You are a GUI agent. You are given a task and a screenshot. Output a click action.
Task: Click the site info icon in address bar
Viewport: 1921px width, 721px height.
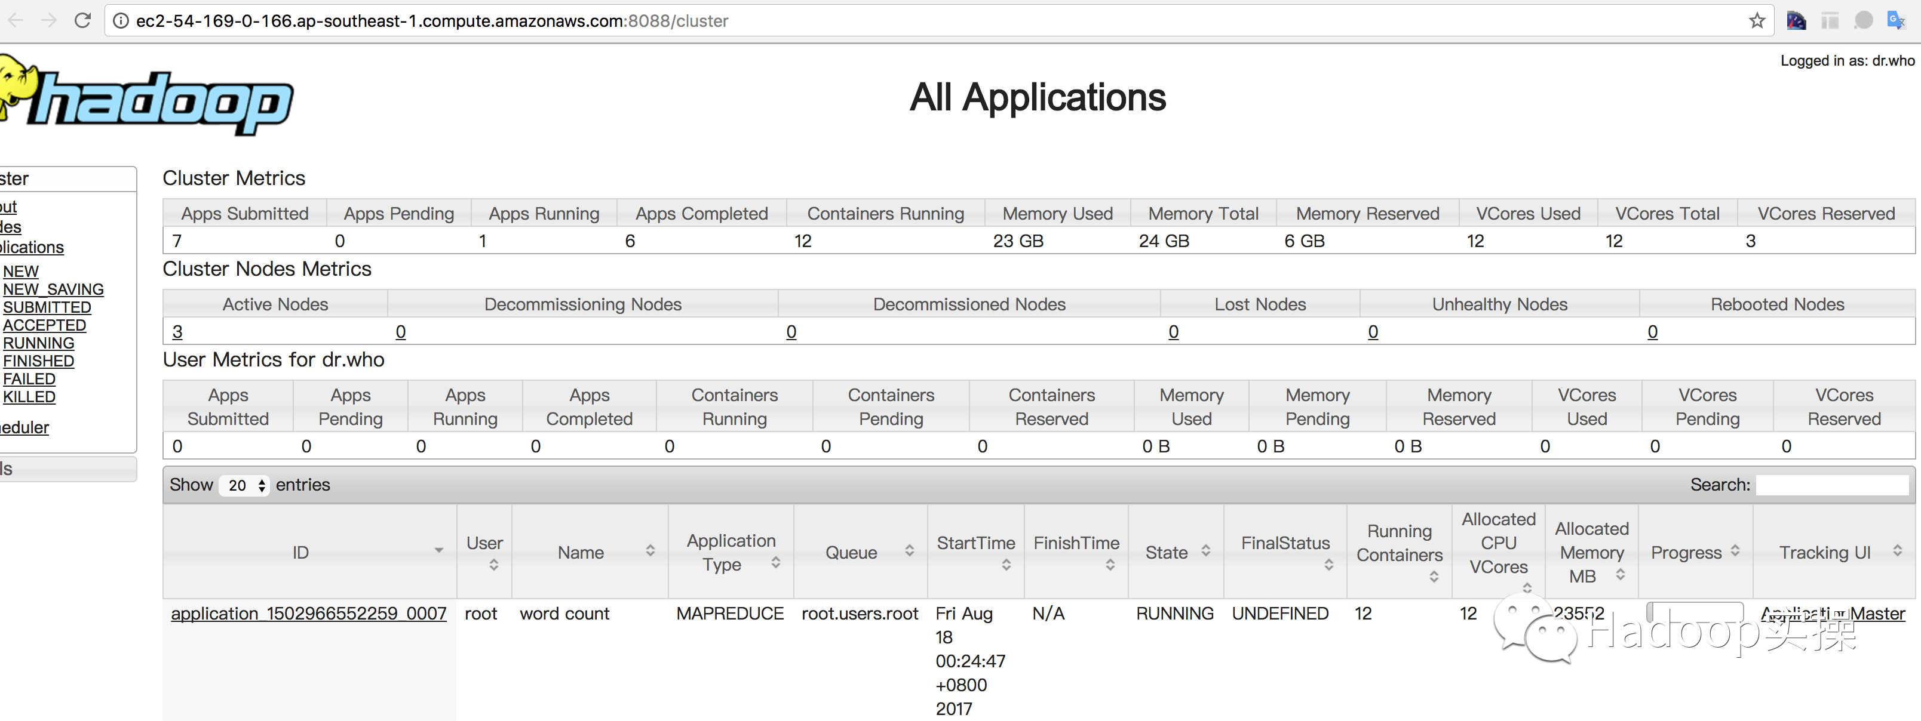click(121, 21)
